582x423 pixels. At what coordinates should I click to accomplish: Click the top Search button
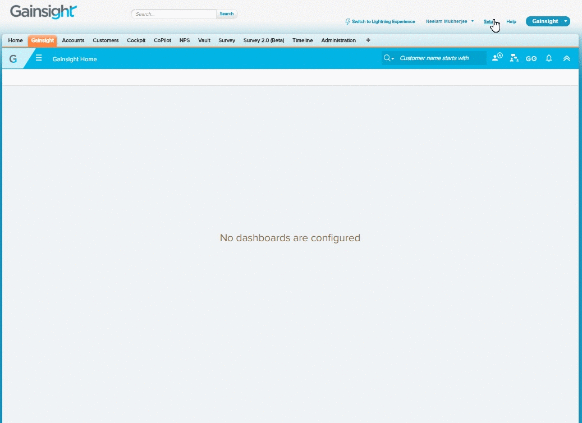click(226, 13)
